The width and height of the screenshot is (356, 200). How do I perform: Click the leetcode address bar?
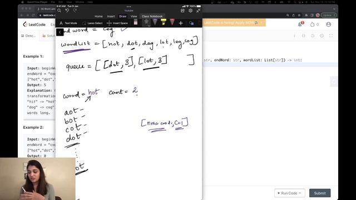47,15
